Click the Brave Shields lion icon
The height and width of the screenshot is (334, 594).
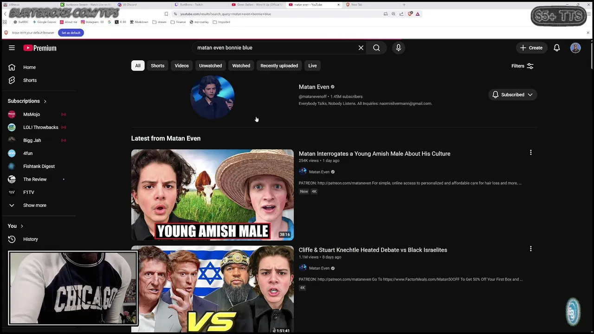pyautogui.click(x=410, y=14)
